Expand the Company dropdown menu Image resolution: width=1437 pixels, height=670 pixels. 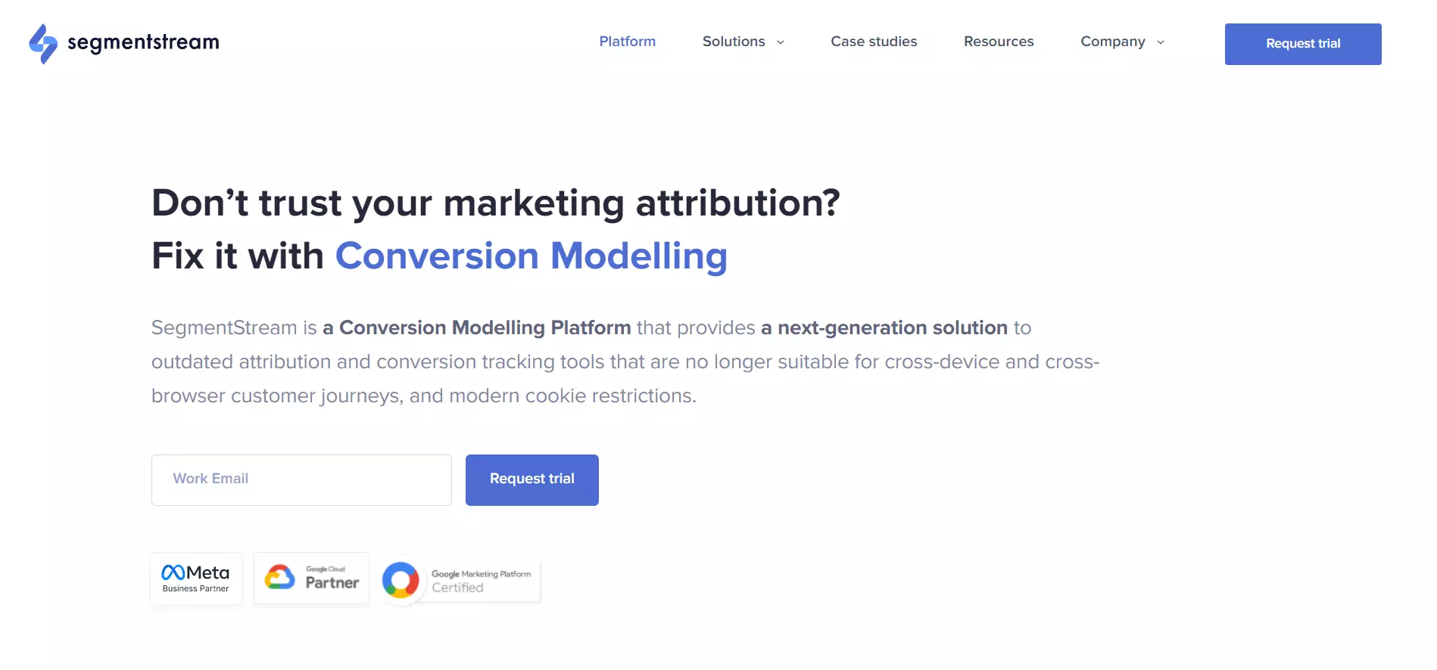click(x=1113, y=42)
